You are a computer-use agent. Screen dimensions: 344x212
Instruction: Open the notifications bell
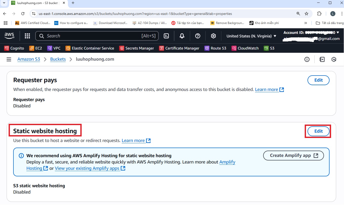pos(182,36)
